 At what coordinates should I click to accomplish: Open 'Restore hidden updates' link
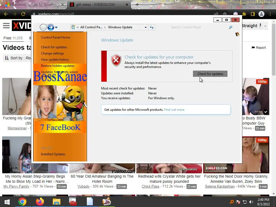(58, 66)
